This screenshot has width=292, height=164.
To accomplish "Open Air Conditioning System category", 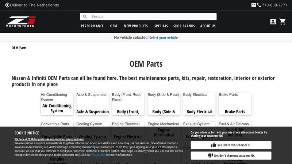I will 57,104.
